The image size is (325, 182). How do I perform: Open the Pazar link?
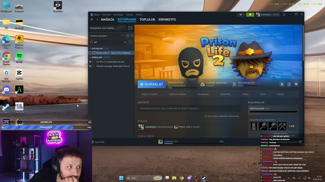(x=263, y=94)
